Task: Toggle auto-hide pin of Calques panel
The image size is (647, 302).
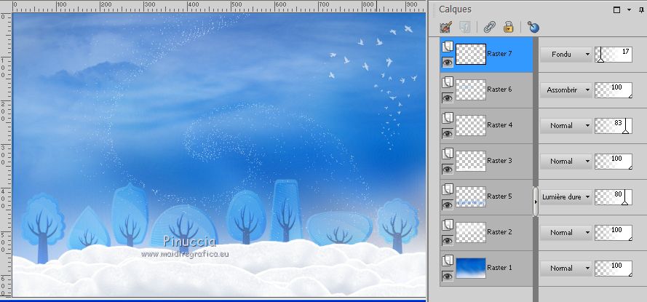Action: pyautogui.click(x=640, y=10)
